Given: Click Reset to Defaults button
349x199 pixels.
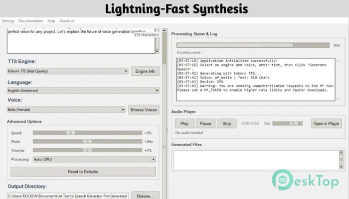Looking at the screenshot, I should [x=83, y=172].
